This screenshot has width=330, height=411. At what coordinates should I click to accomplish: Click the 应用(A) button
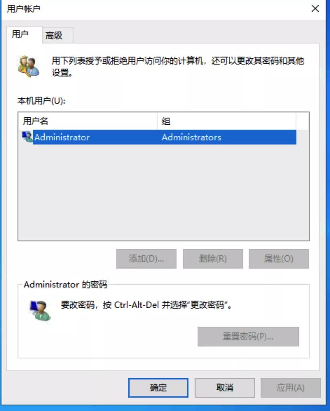tap(290, 388)
